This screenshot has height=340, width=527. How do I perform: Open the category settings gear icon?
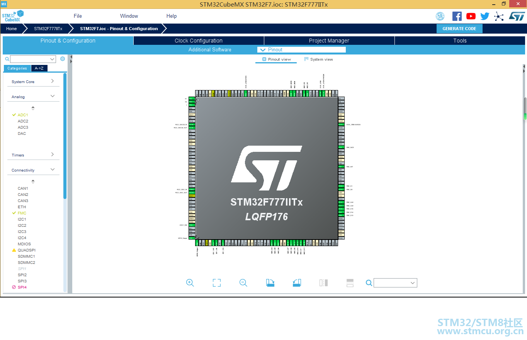click(x=63, y=59)
